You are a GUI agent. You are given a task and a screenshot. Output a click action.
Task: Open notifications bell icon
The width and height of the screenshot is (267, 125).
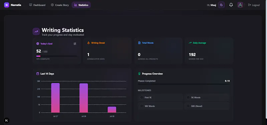(x=231, y=5)
